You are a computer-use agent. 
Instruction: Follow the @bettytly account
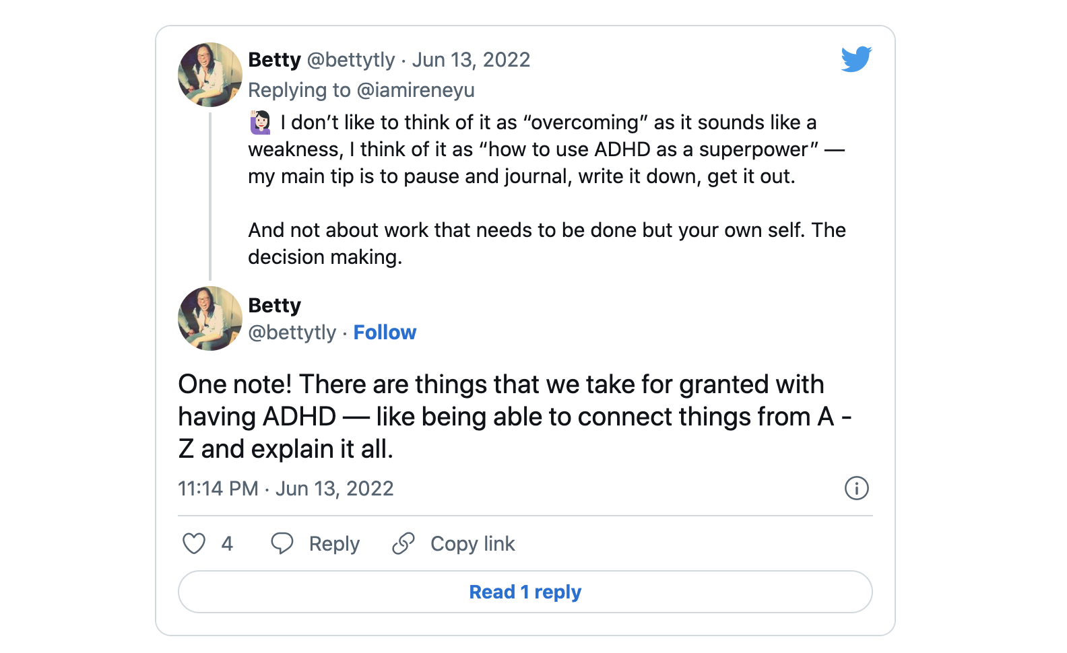385,333
